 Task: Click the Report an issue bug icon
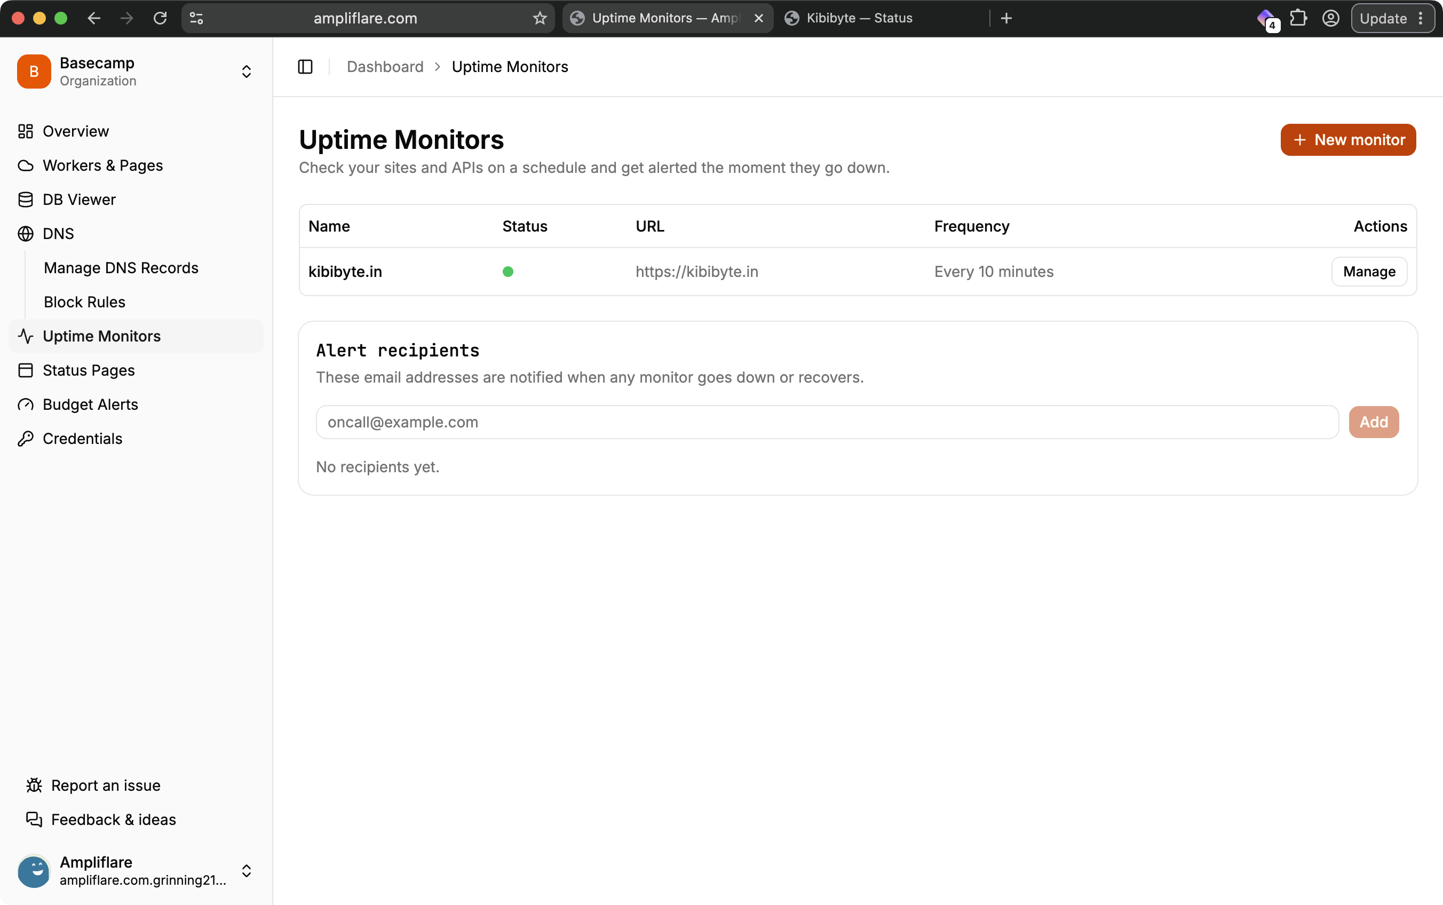click(x=34, y=785)
